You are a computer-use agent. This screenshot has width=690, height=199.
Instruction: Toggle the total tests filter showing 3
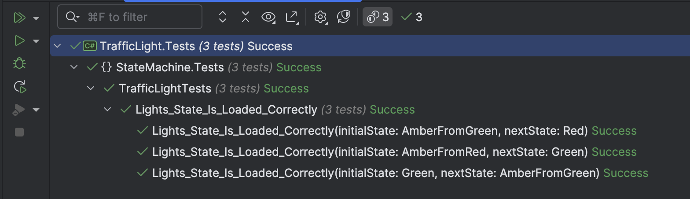pyautogui.click(x=378, y=17)
